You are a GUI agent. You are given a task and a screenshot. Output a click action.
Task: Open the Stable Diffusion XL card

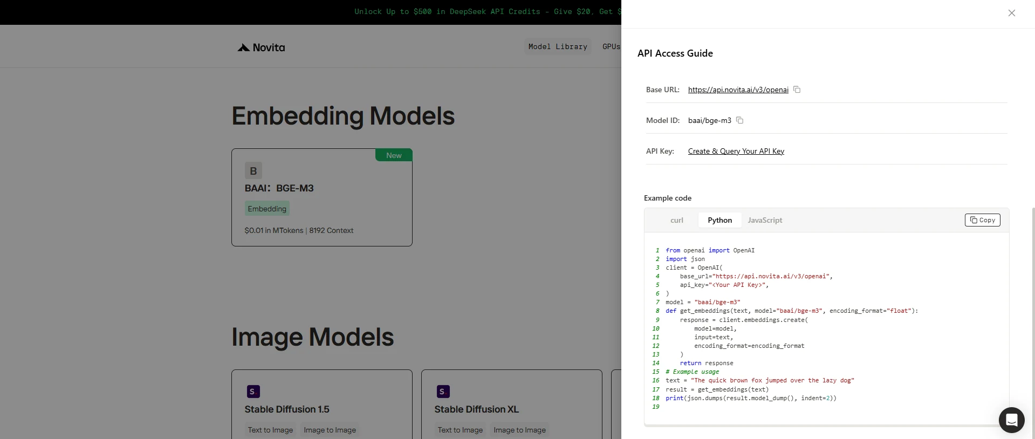click(x=511, y=404)
